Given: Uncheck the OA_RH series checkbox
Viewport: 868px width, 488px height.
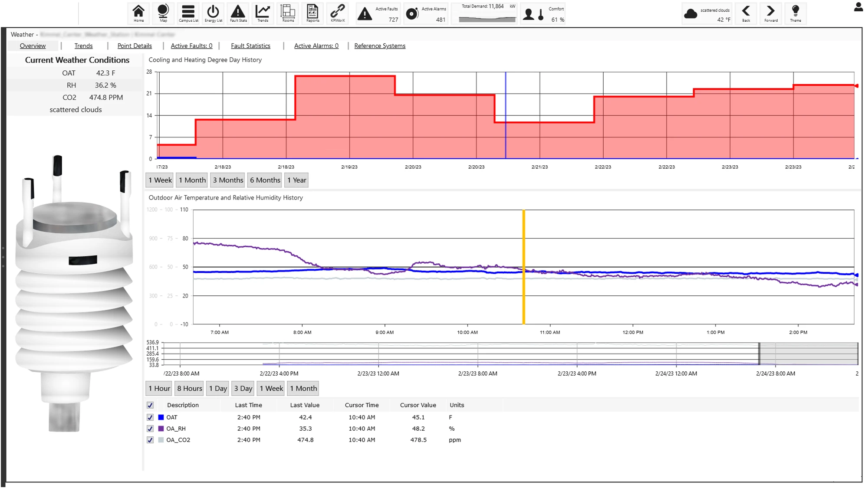Looking at the screenshot, I should click(150, 429).
